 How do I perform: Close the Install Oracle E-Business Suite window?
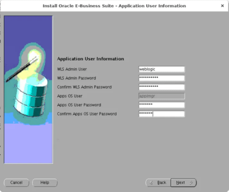click(222, 6)
